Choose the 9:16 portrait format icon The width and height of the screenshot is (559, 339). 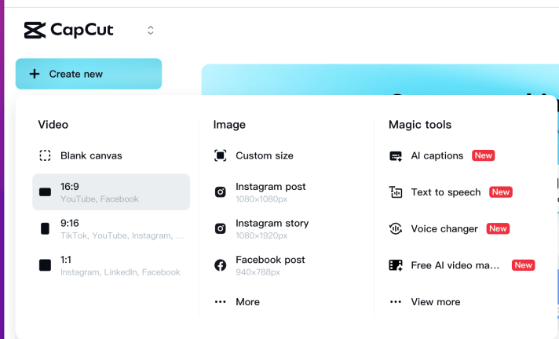coord(46,229)
